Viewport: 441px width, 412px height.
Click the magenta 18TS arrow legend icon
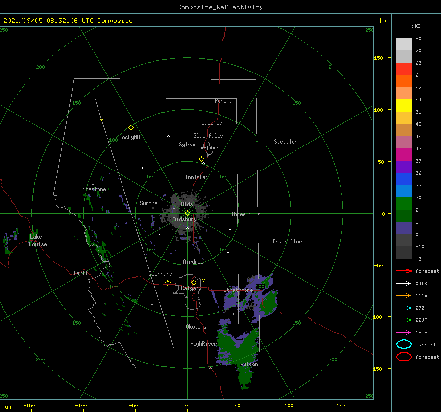point(404,333)
